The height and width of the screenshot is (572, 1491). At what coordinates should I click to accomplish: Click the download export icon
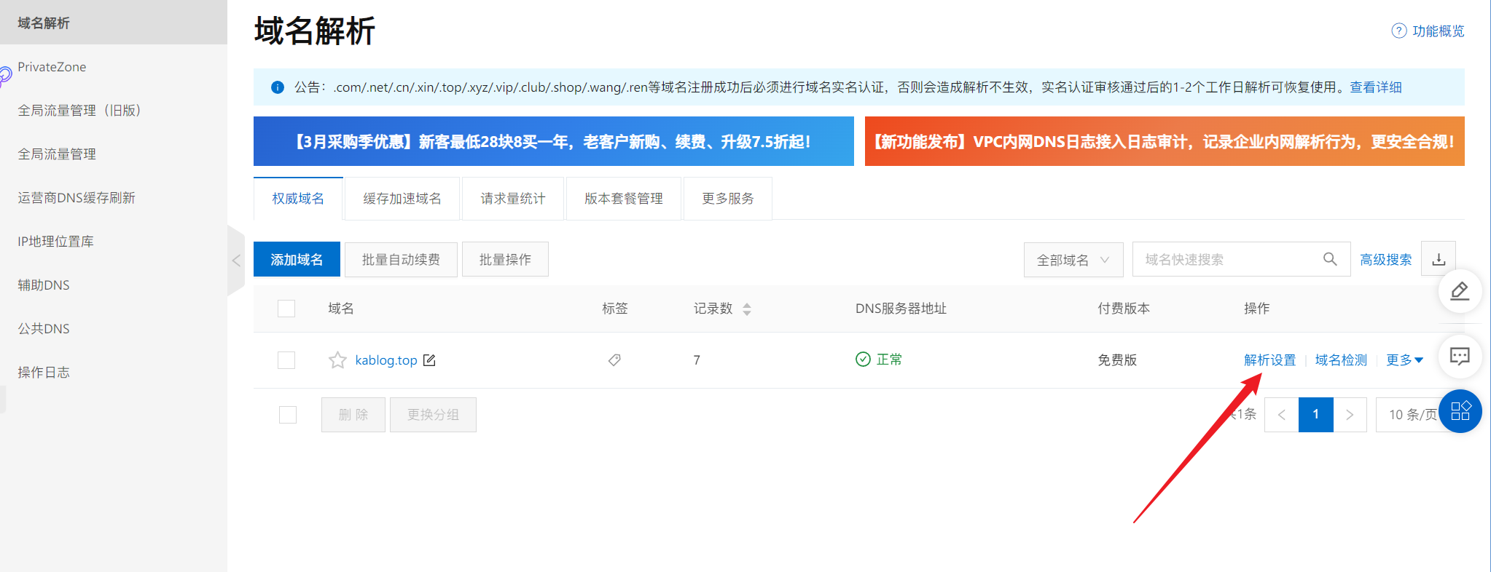coord(1438,259)
